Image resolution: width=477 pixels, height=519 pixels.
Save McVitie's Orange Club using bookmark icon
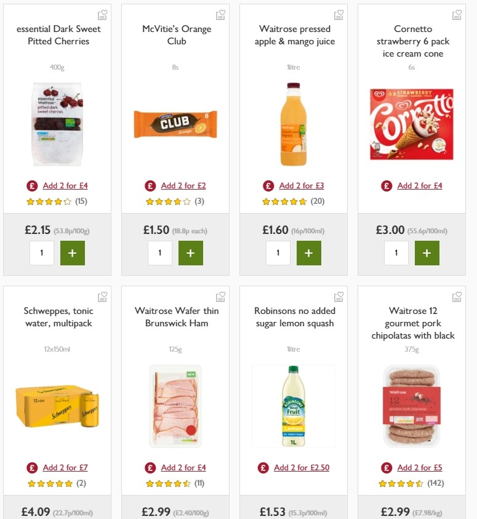click(x=220, y=14)
